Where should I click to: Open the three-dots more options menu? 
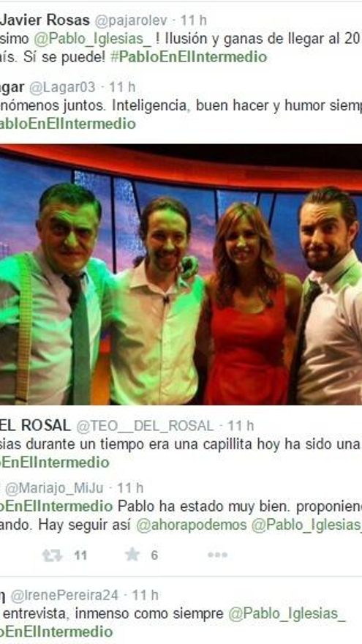click(217, 555)
